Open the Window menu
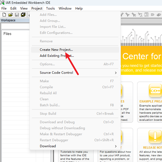Screen dimensions: 162x162 [x=65, y=8]
